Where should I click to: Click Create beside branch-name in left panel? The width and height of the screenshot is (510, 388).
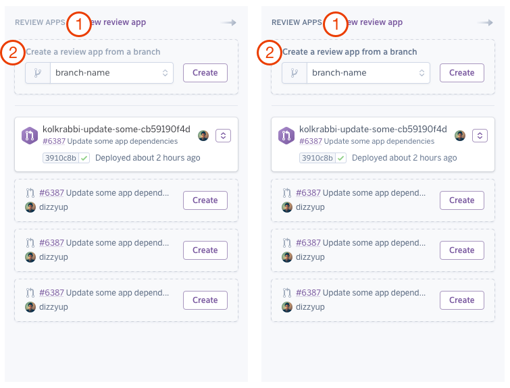pos(205,73)
